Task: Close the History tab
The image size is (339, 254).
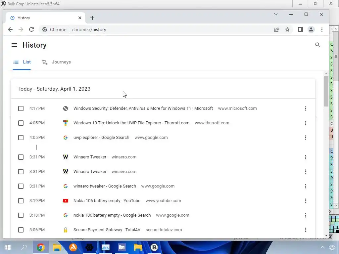Action: click(x=80, y=18)
